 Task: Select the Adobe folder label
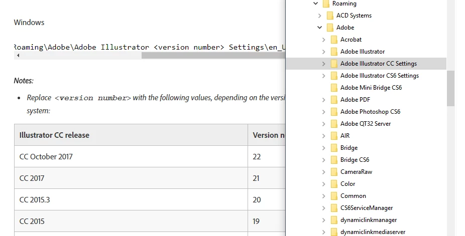tap(345, 28)
